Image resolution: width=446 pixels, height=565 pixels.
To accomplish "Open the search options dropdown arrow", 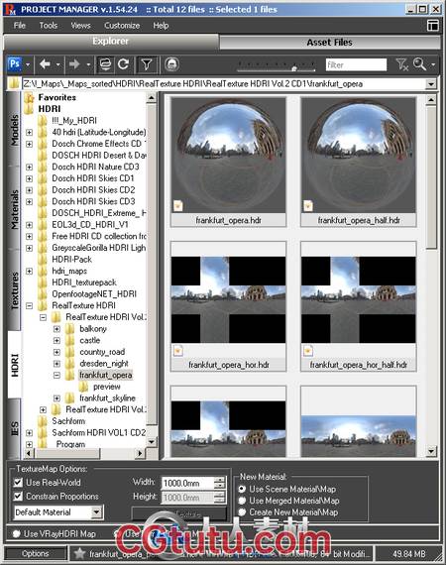I will click(x=433, y=64).
